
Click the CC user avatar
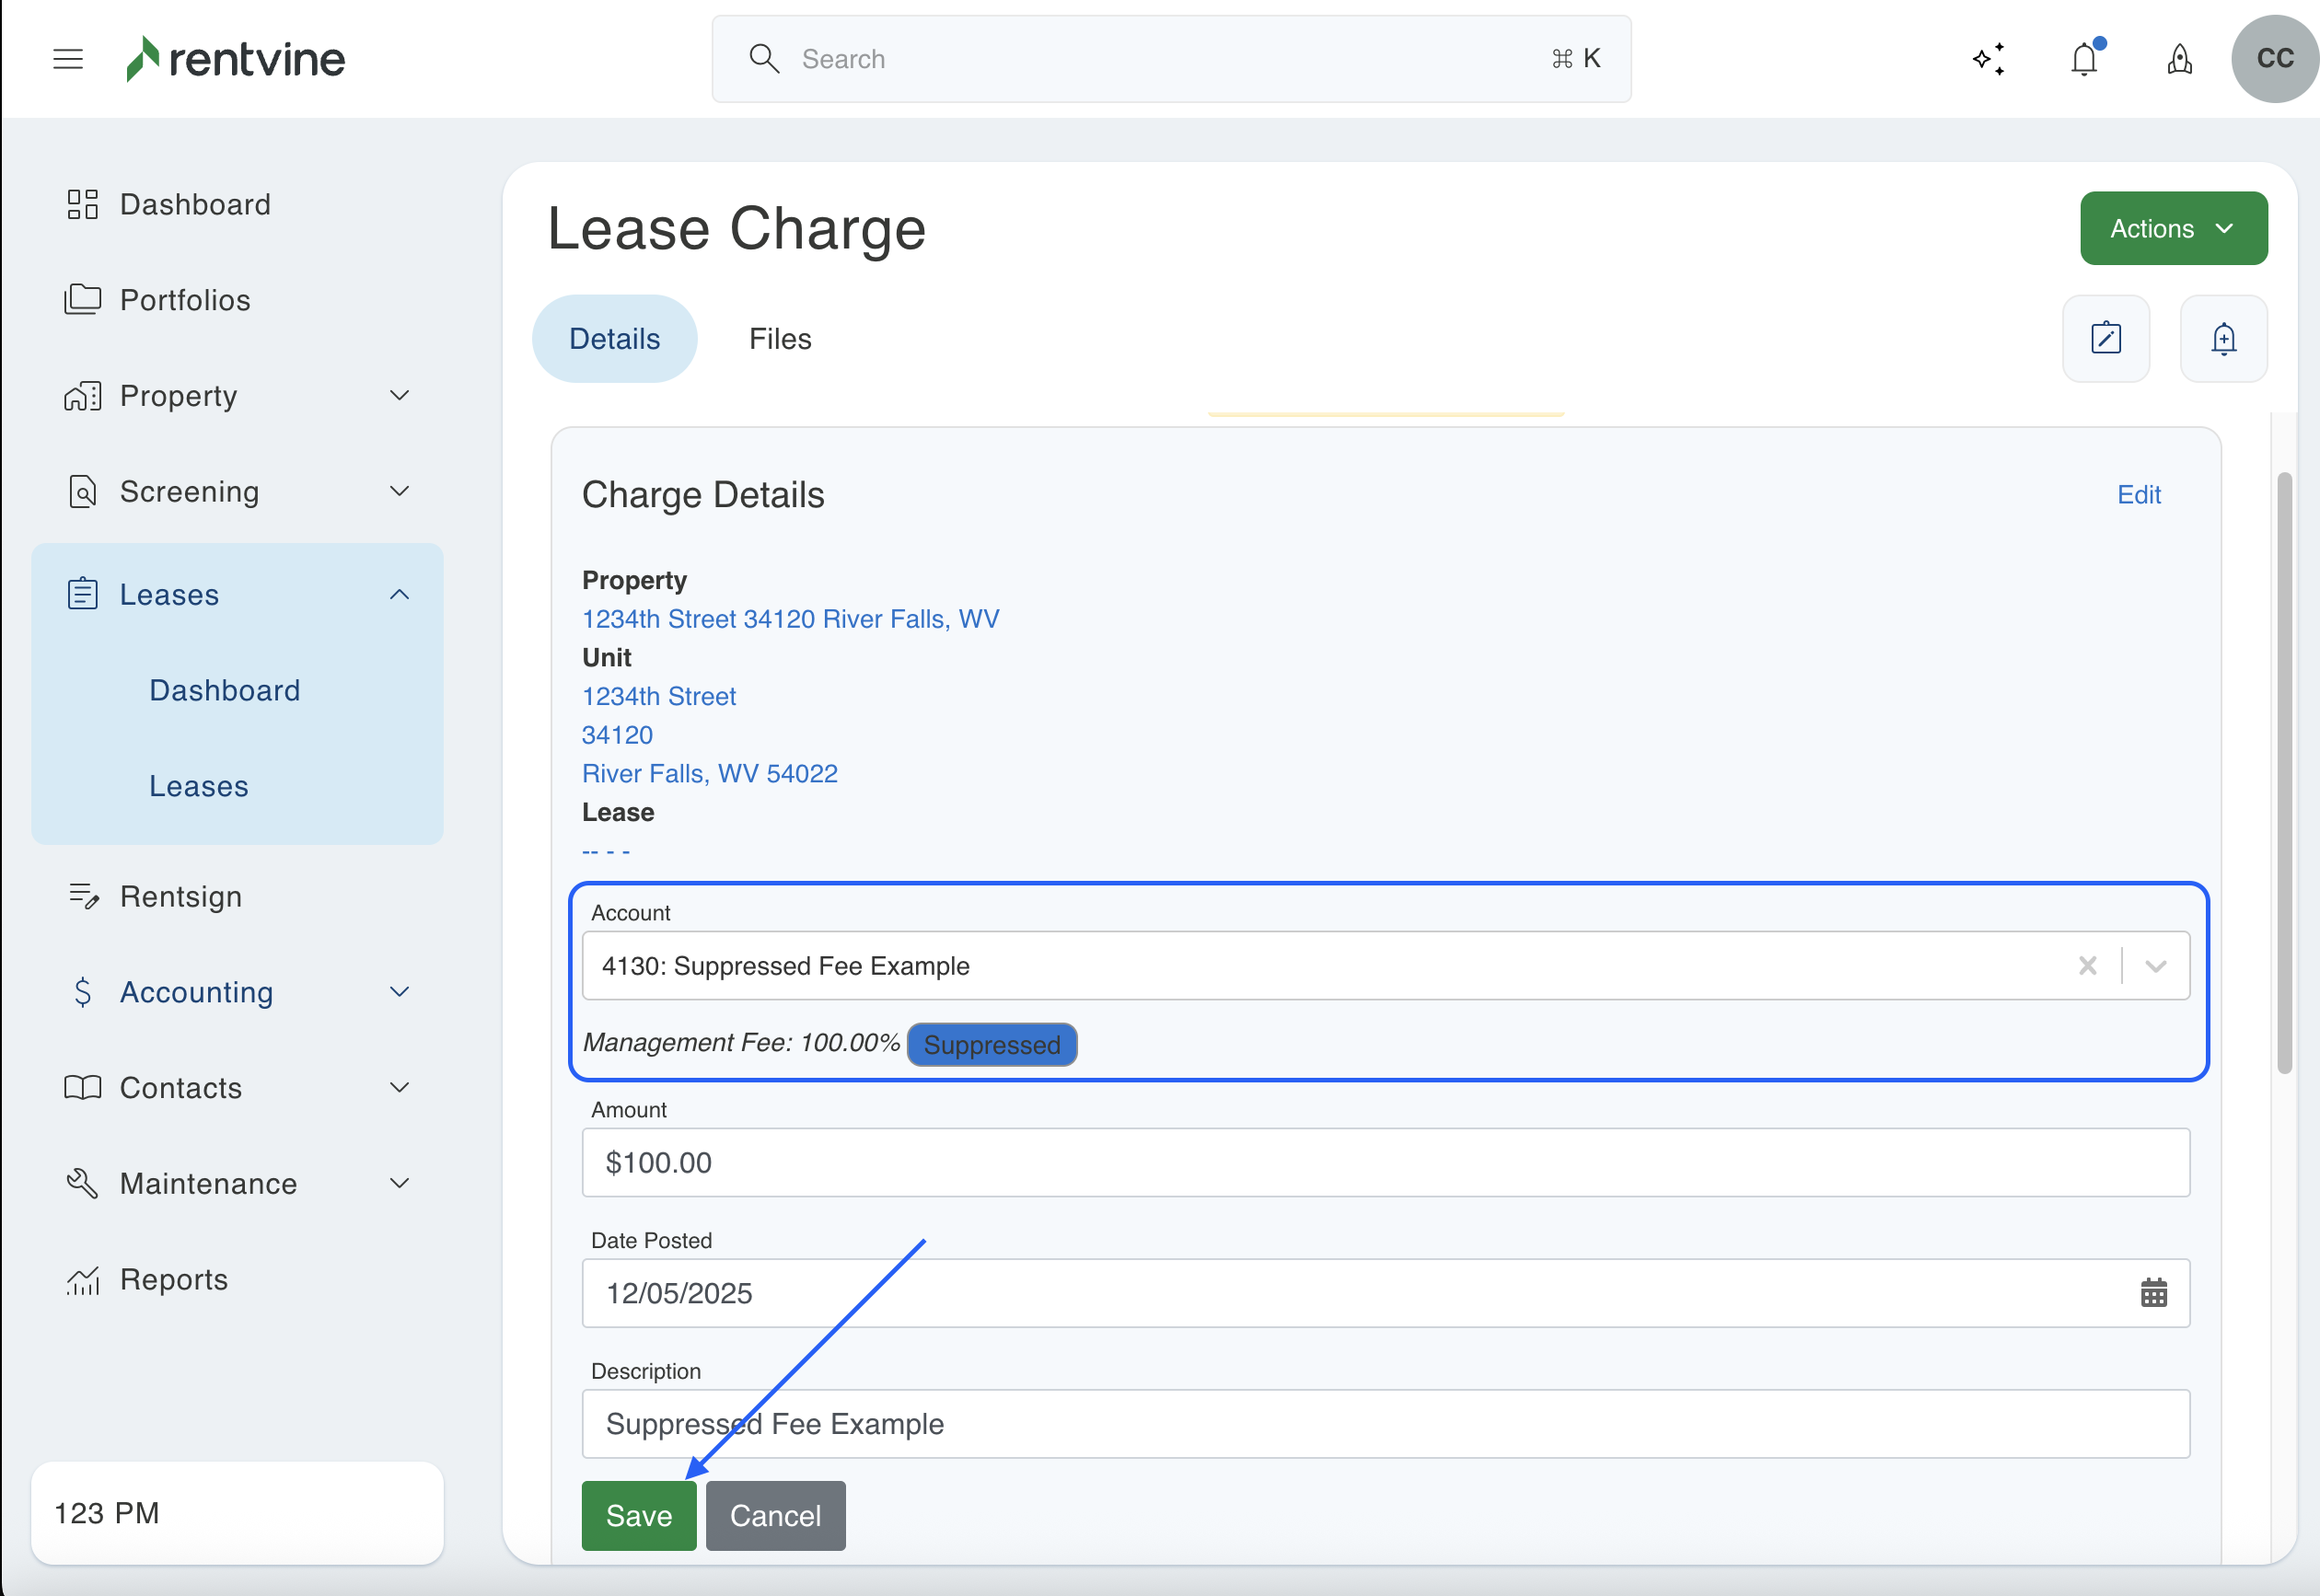2274,59
